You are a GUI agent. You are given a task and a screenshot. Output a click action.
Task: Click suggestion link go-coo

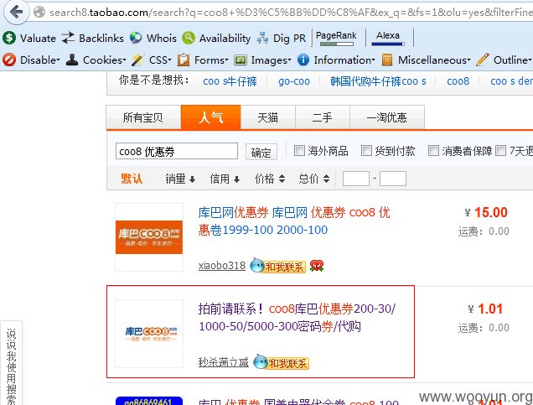294,81
